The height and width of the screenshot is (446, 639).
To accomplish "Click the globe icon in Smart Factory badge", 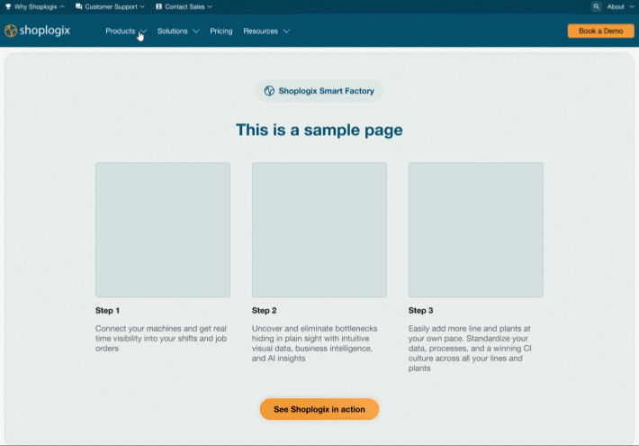I will pos(269,91).
